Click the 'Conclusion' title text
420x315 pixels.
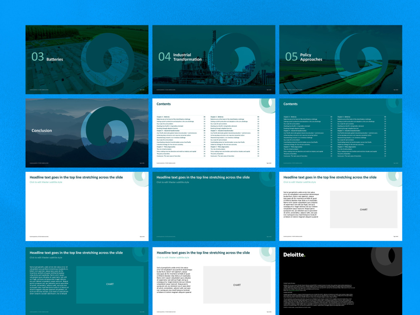point(42,131)
